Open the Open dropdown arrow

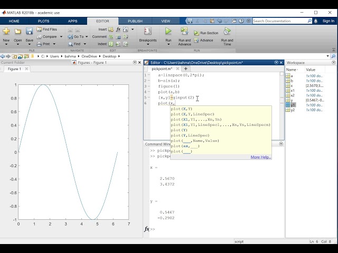tap(17, 44)
